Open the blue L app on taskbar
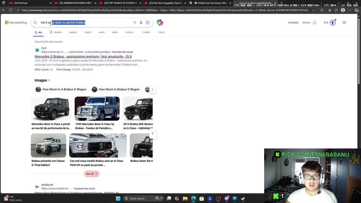The width and height of the screenshot is (361, 203). tap(210, 198)
